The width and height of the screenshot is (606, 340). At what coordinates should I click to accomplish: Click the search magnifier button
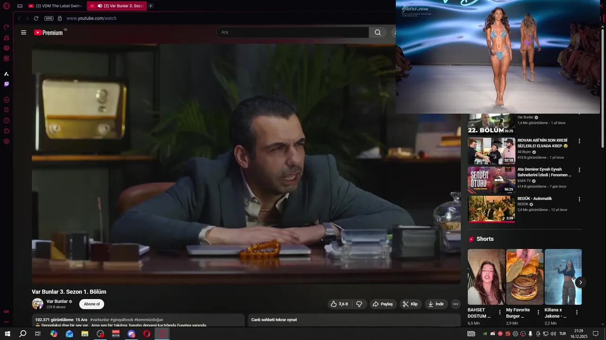[378, 33]
